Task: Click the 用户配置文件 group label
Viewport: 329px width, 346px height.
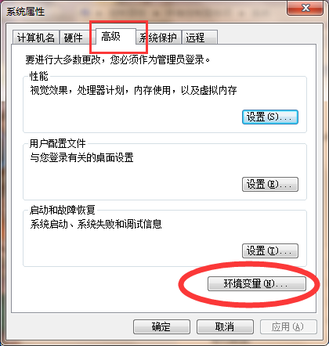Action: click(57, 143)
